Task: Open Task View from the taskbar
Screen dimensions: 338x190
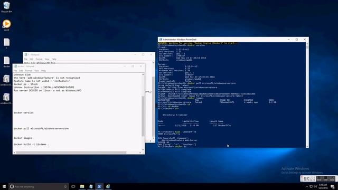Action: pyautogui.click(x=73, y=186)
